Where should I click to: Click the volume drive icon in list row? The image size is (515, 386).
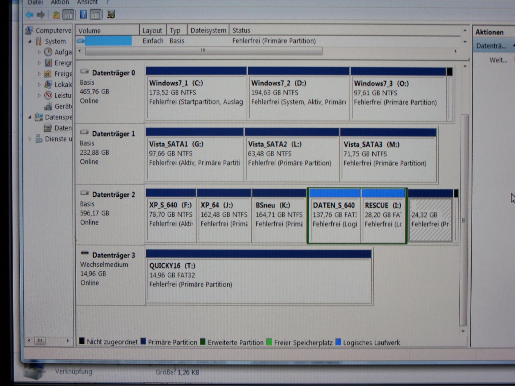pyautogui.click(x=80, y=41)
